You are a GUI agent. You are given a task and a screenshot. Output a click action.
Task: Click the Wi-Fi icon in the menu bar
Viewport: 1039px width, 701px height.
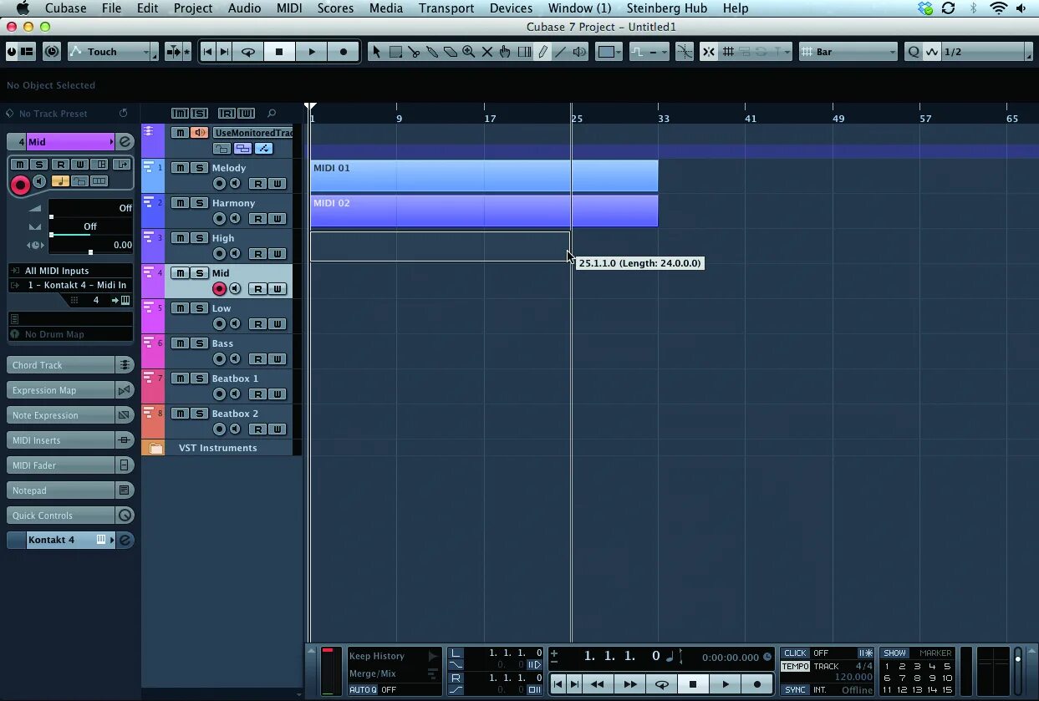tap(998, 8)
